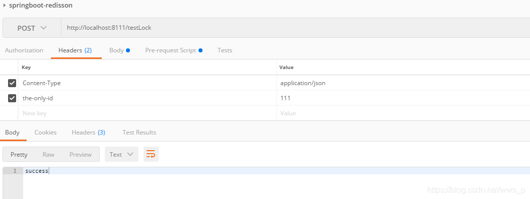This screenshot has width=530, height=199.
Task: Go to the Tests tab
Action: click(225, 50)
